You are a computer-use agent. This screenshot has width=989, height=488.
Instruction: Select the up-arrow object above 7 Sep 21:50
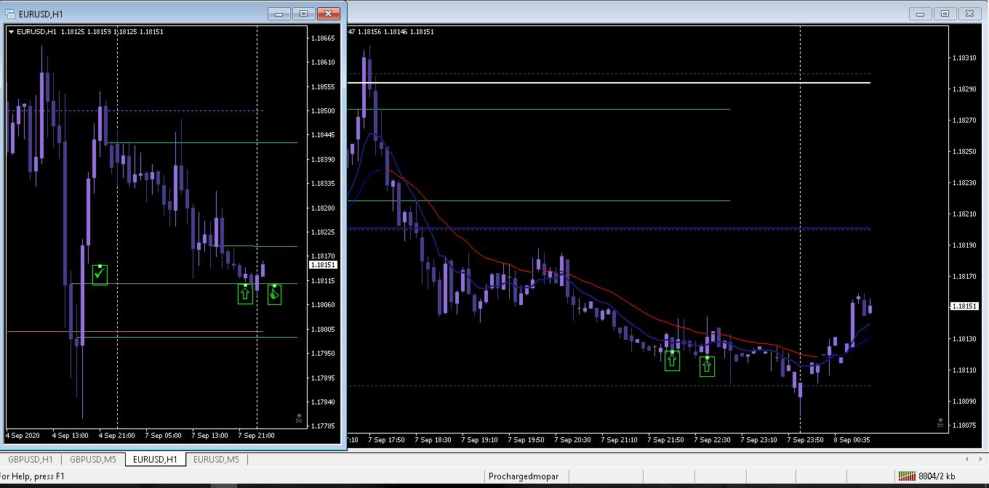672,360
